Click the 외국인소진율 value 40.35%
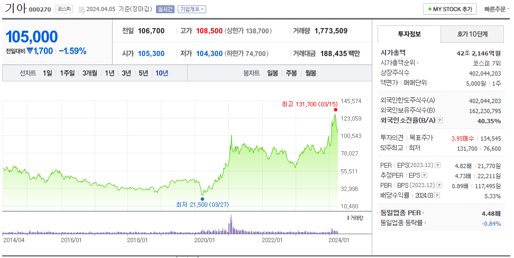The width and height of the screenshot is (514, 258). [489, 121]
